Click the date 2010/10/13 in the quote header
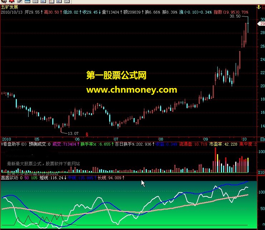This screenshot has width=265, height=230. pos(12,12)
